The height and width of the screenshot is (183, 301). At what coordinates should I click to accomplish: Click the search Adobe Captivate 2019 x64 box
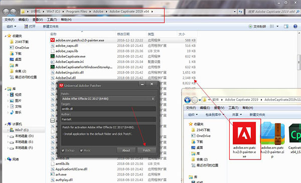(272, 11)
